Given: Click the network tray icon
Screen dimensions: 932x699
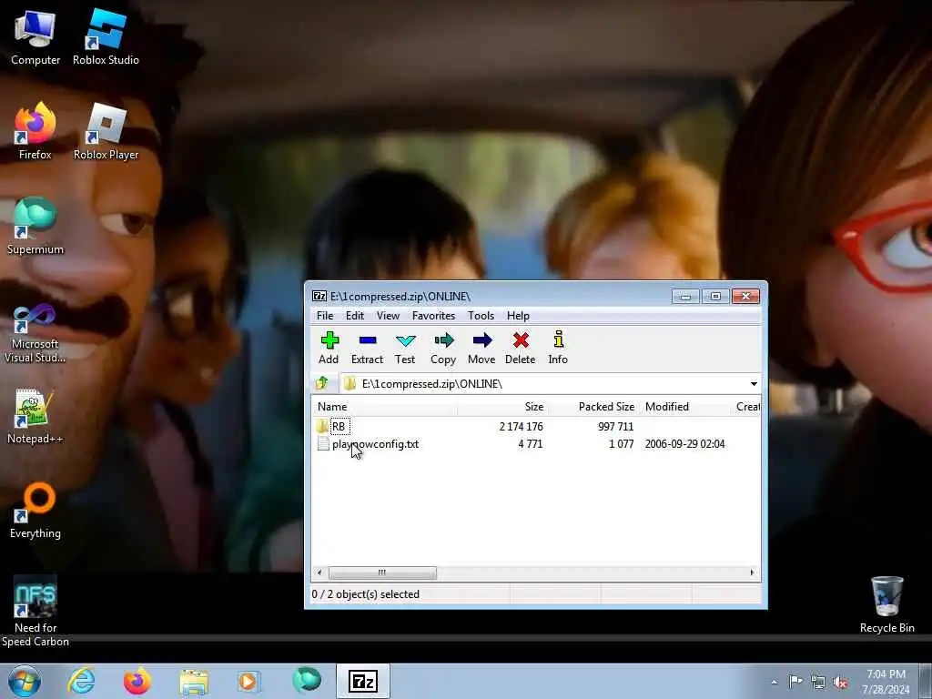Looking at the screenshot, I should pos(818,683).
